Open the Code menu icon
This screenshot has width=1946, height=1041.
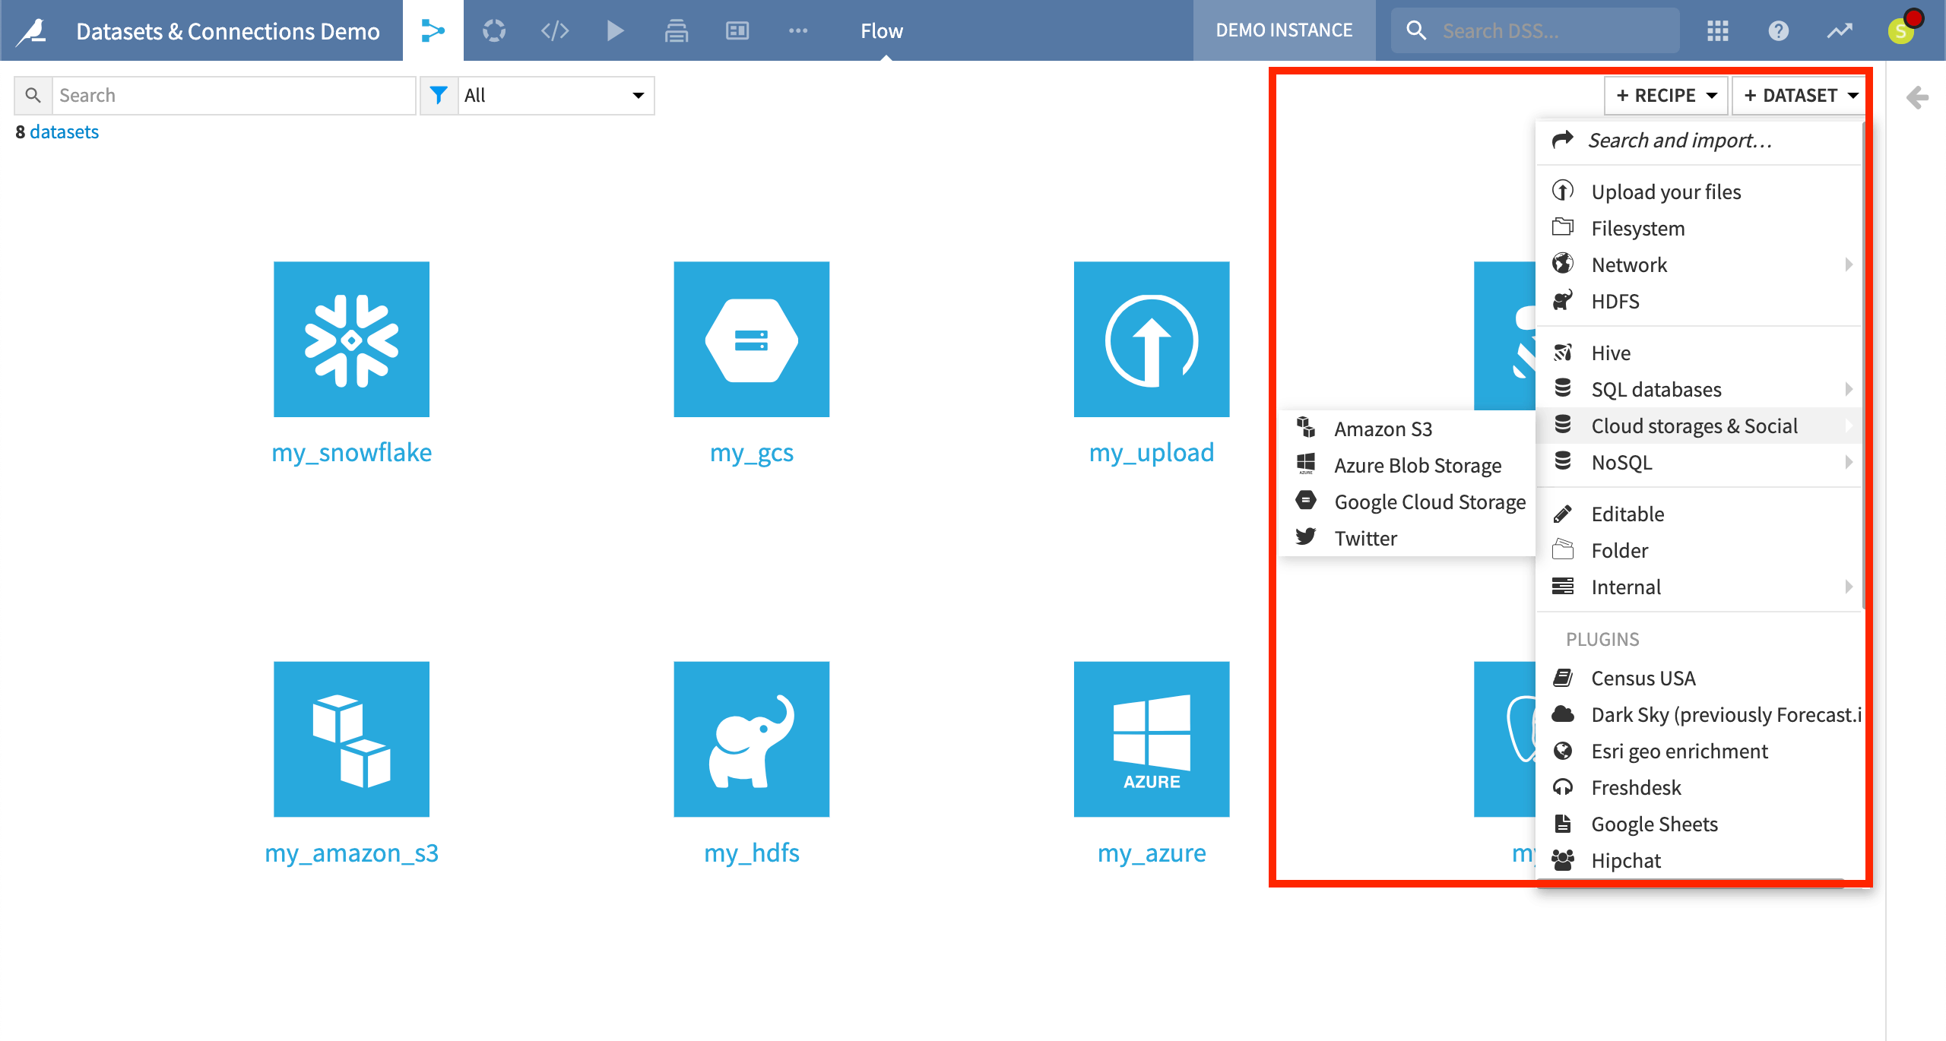[554, 30]
